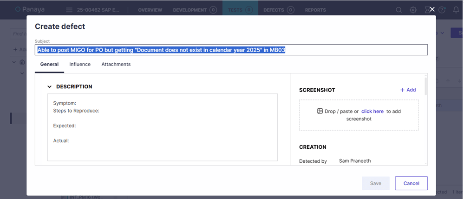Click the Cancel button
The height and width of the screenshot is (199, 464).
[411, 183]
